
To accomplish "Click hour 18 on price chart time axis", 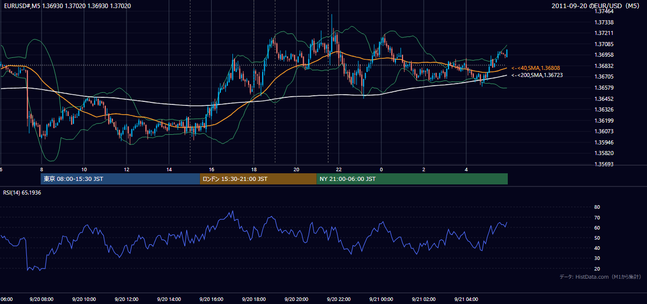I will pos(254,169).
